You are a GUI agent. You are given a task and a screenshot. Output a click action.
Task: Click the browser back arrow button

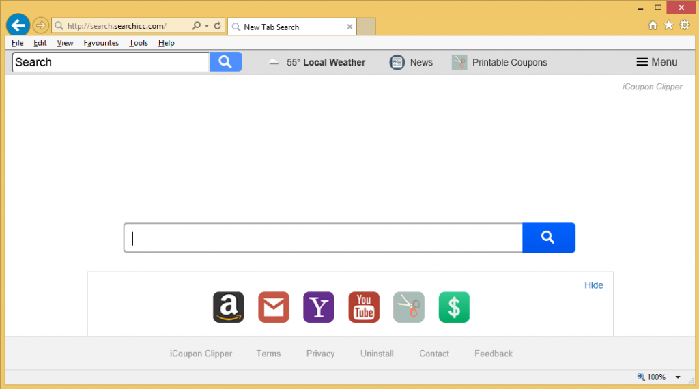click(x=18, y=26)
